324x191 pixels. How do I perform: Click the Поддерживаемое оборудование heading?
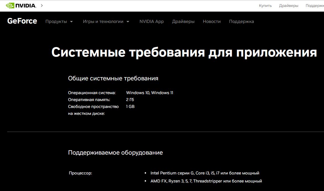pyautogui.click(x=115, y=153)
